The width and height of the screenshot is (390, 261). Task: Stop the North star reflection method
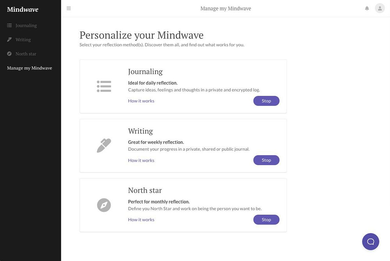[266, 220]
